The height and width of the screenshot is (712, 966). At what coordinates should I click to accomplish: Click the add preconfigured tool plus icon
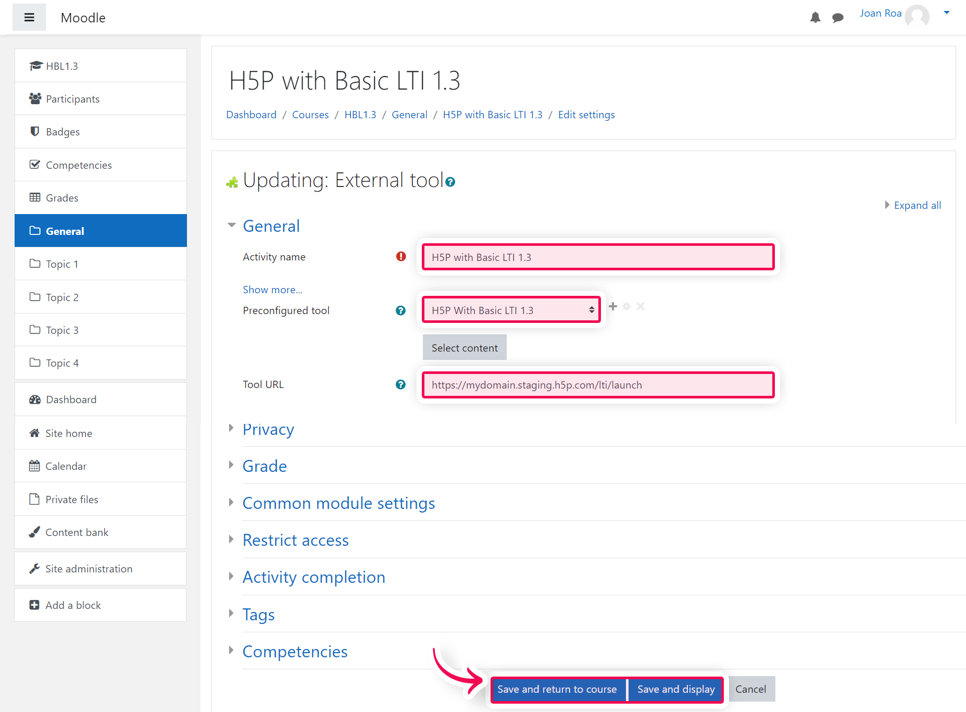click(613, 306)
